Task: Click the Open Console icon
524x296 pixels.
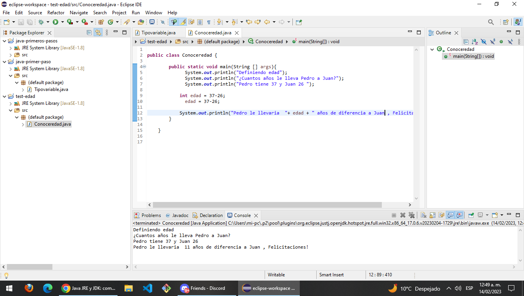Action: pos(495,215)
